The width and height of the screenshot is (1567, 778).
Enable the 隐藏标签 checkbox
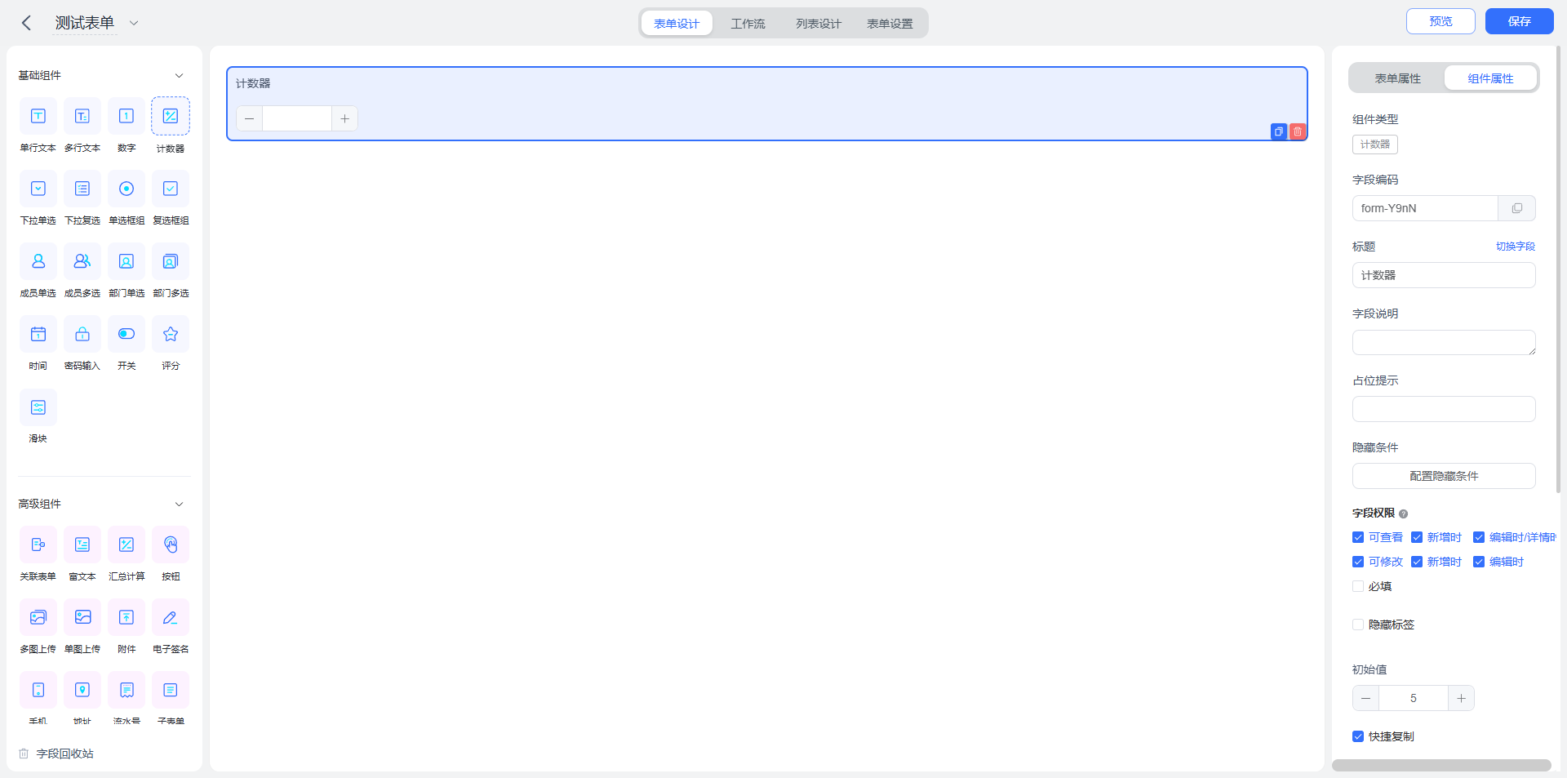point(1358,625)
